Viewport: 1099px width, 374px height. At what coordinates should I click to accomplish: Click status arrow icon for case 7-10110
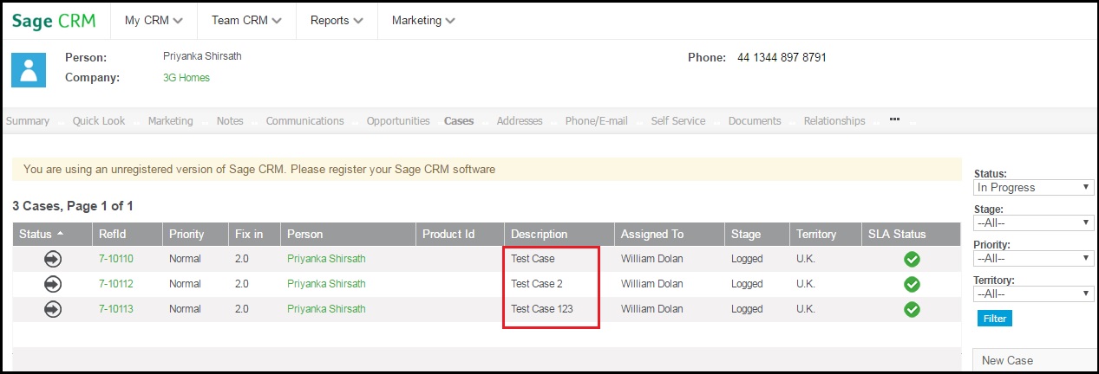coord(53,259)
